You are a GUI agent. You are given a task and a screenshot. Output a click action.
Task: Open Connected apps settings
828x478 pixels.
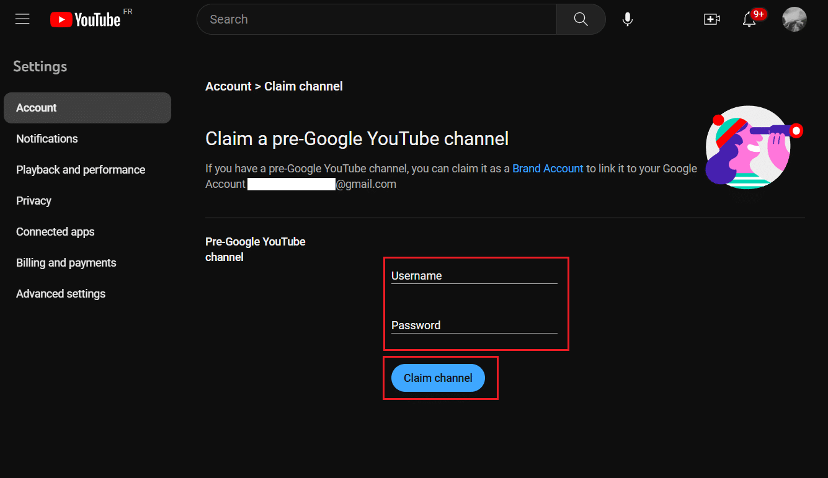click(x=87, y=232)
